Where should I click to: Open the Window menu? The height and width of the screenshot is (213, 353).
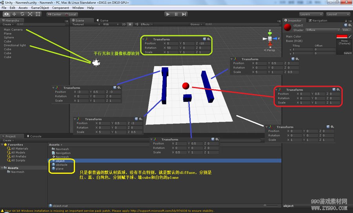click(x=78, y=8)
